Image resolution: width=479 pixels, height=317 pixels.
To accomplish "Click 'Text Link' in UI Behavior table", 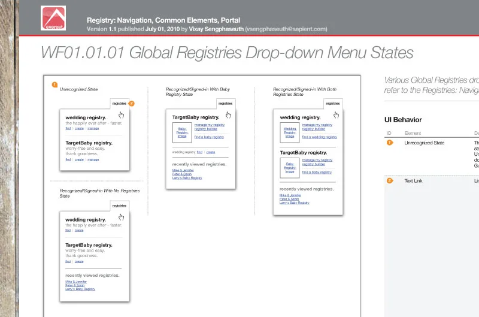I will tap(413, 181).
